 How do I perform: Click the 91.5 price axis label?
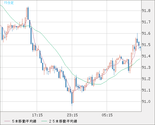coord(146,45)
